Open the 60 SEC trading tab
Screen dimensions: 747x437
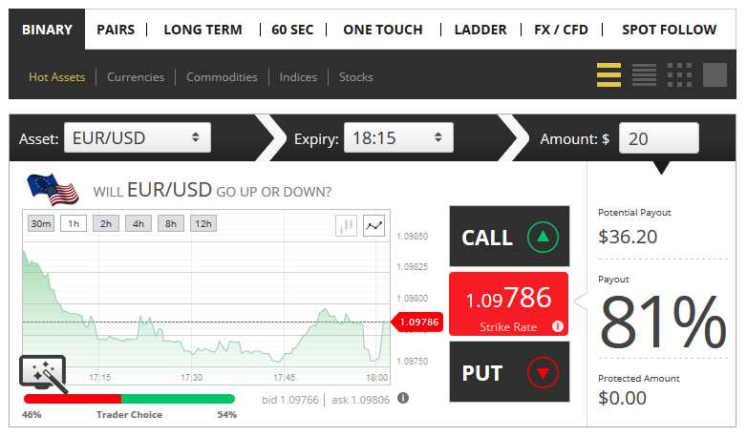[292, 30]
